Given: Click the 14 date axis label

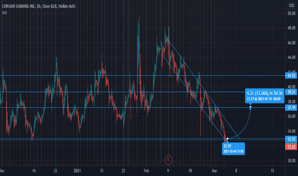Looking at the screenshot, I should pos(34,171).
